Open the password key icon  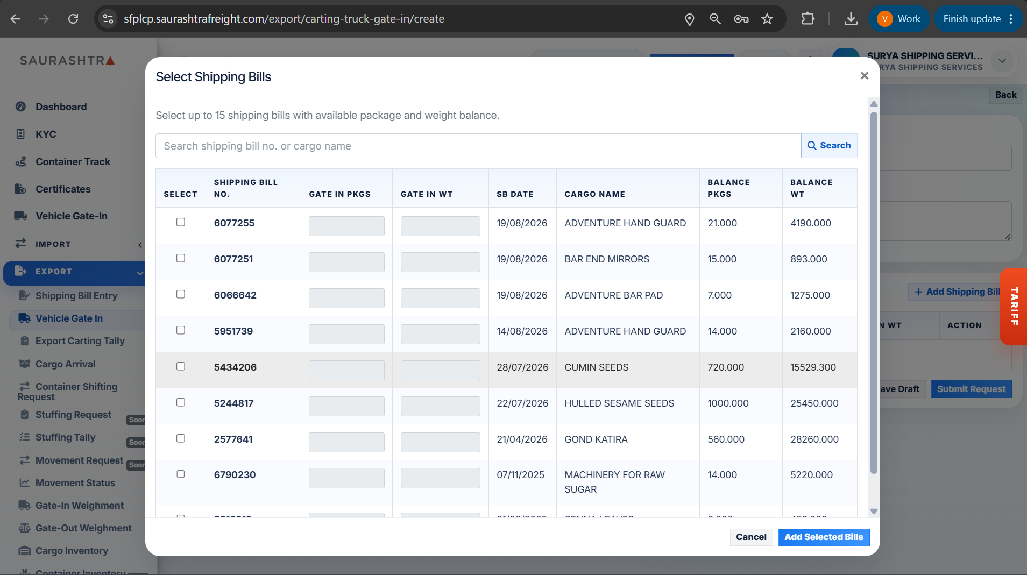[741, 19]
